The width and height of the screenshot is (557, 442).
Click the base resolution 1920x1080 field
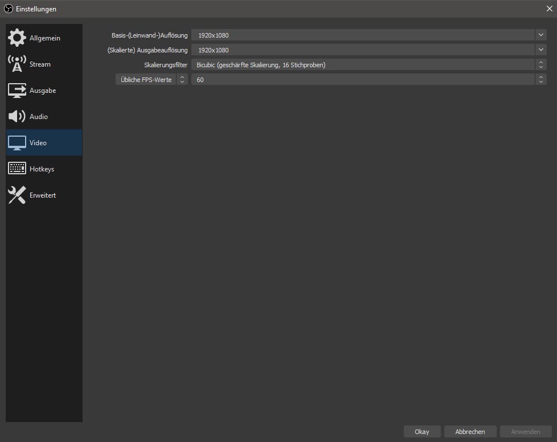[x=362, y=35]
